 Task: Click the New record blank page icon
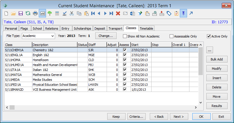[6, 13]
